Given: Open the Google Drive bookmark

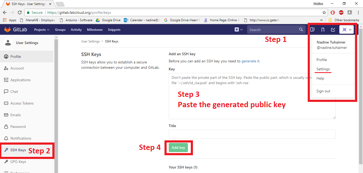Looking at the screenshot, I should [x=108, y=20].
